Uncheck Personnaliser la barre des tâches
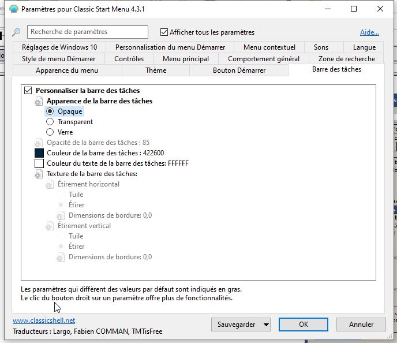 click(28, 91)
